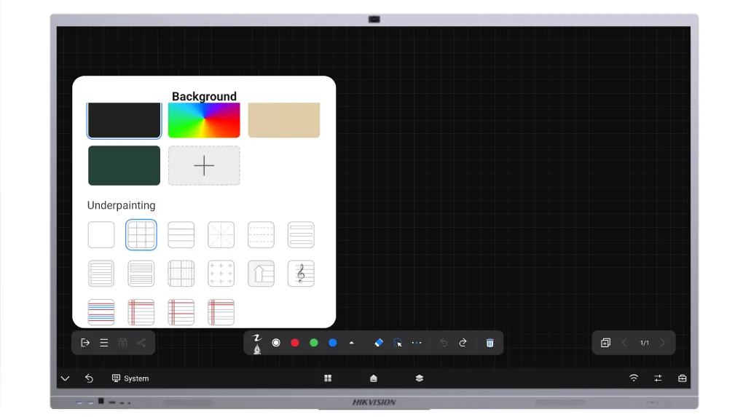Go to the home screen
The height and width of the screenshot is (417, 743).
374,378
